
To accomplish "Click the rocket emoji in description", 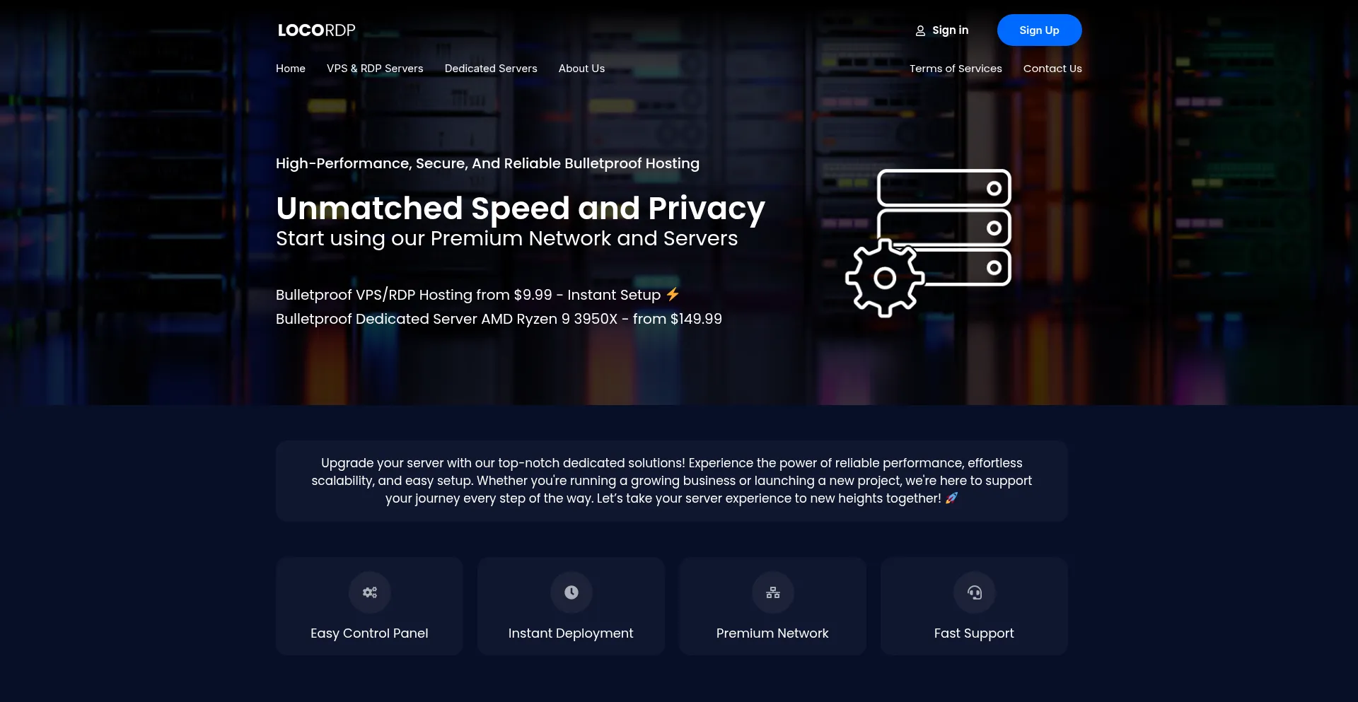I will (x=951, y=498).
